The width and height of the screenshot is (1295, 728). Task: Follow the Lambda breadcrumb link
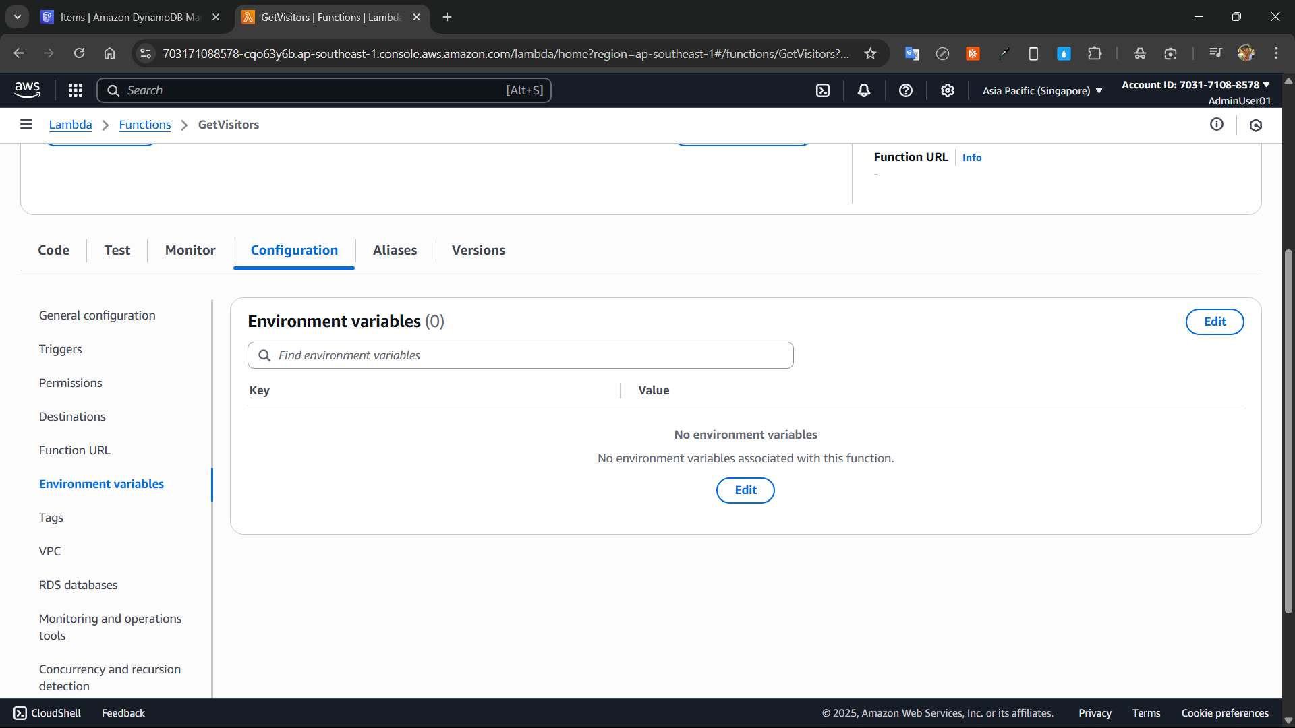pos(70,125)
